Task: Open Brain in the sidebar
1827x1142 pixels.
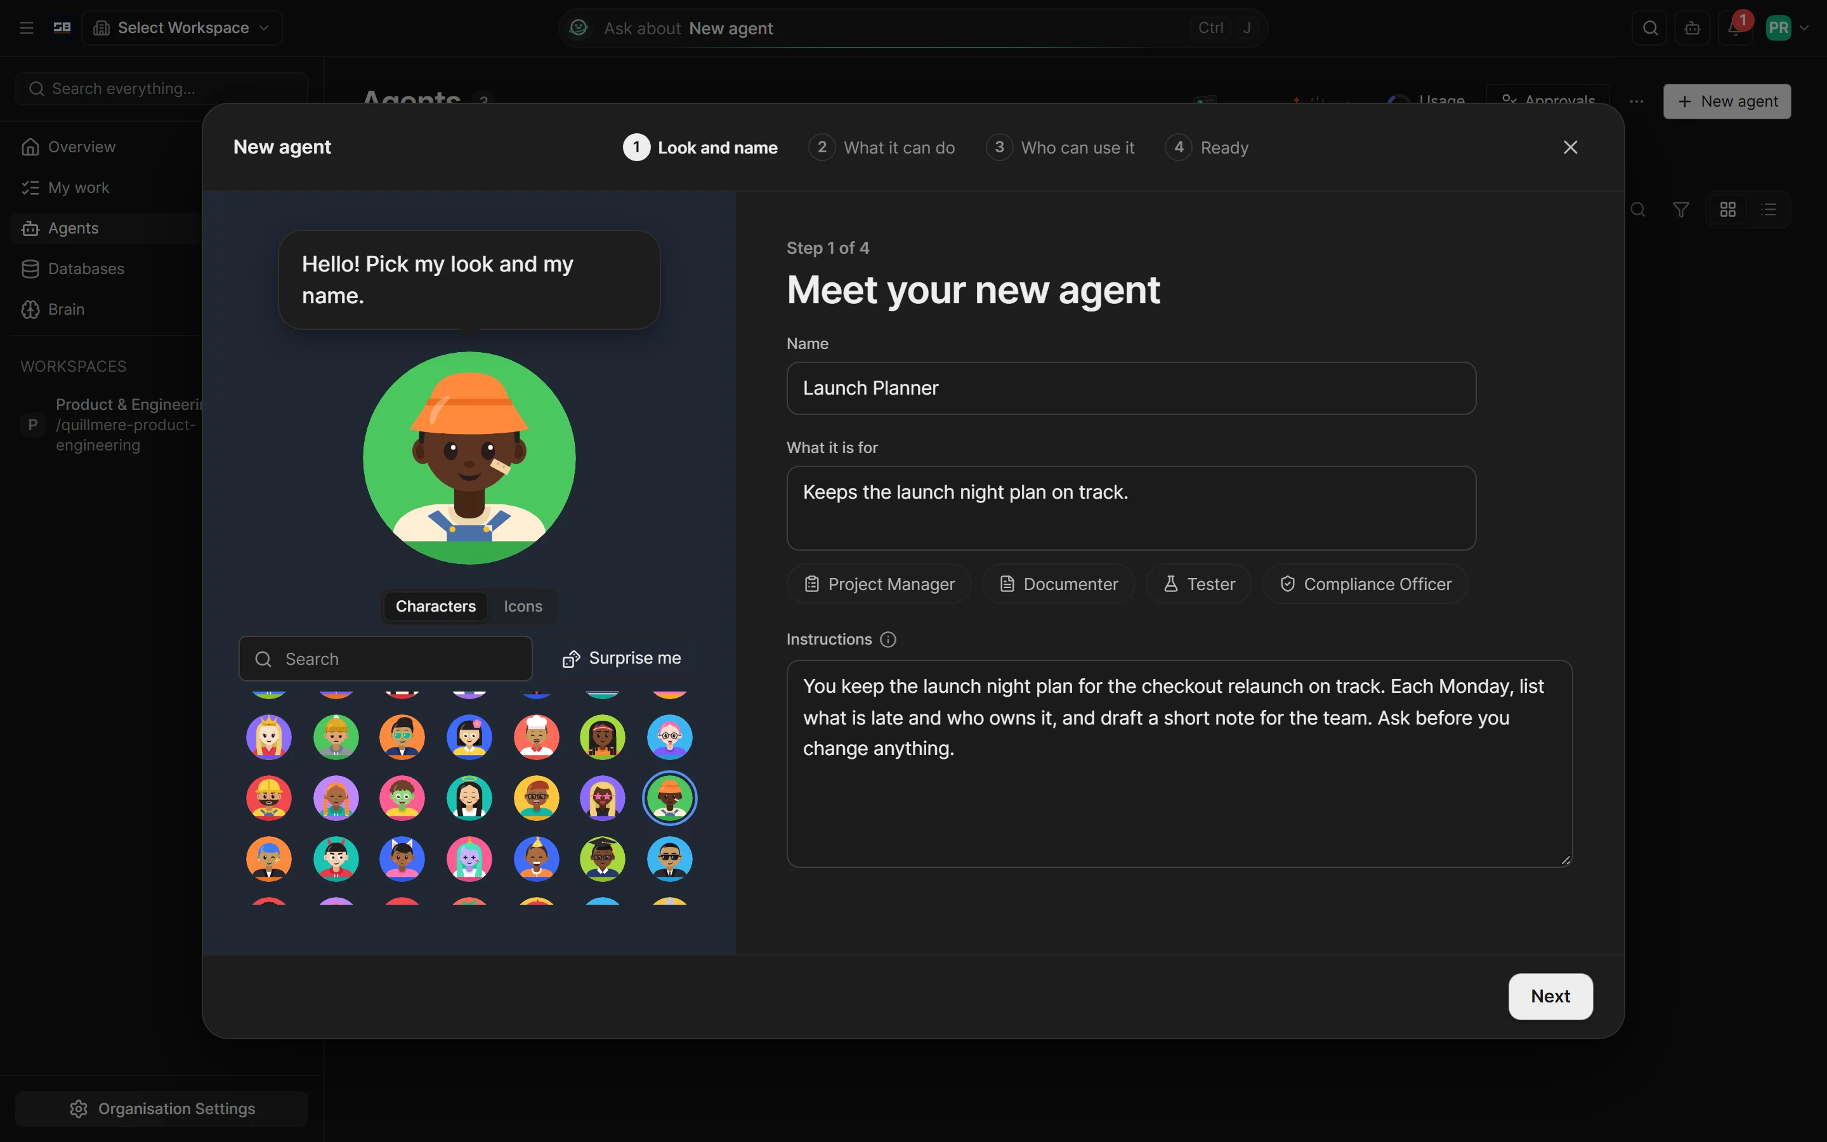Action: 105,310
